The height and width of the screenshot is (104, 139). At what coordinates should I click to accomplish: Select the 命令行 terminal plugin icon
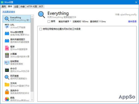7,70
